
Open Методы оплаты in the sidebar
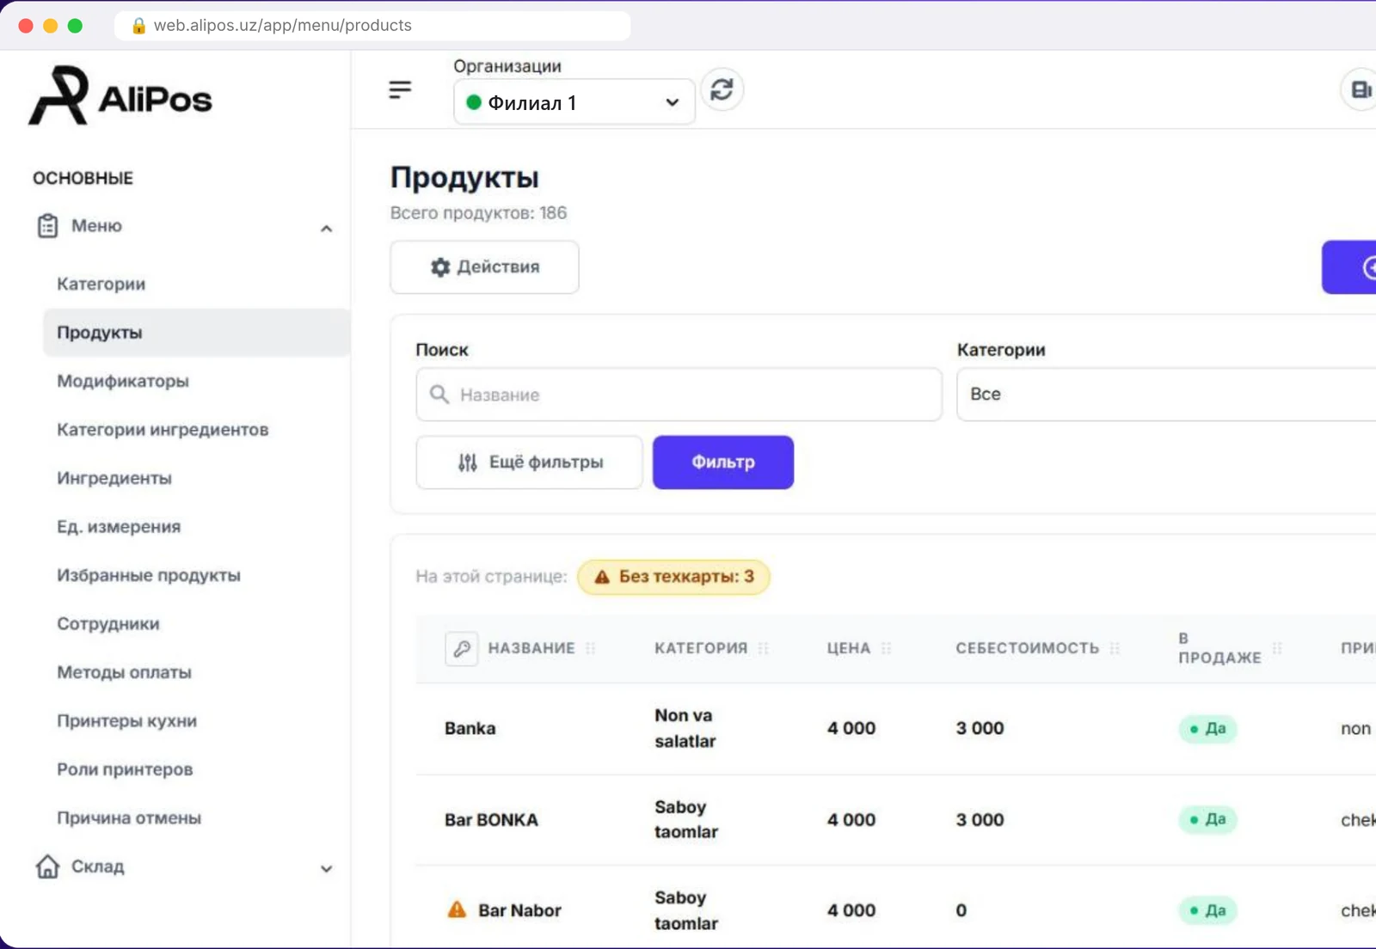click(x=125, y=672)
